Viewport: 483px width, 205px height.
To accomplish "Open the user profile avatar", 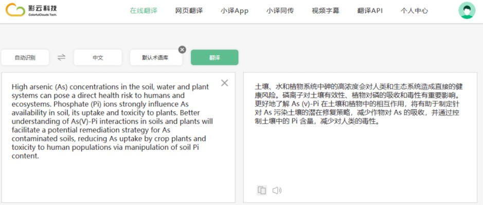I will click(x=467, y=11).
